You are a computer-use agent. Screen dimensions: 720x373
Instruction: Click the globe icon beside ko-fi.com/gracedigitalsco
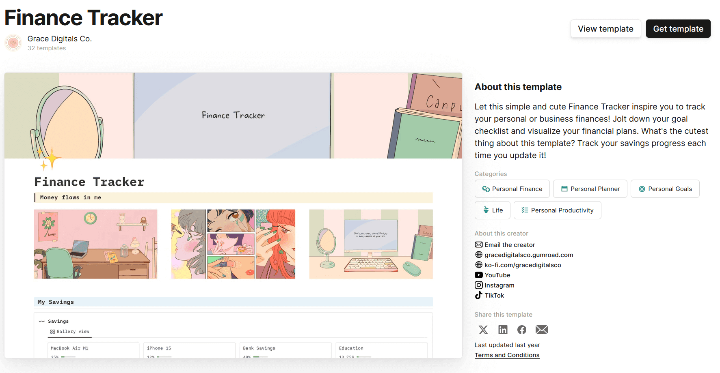[x=479, y=265]
